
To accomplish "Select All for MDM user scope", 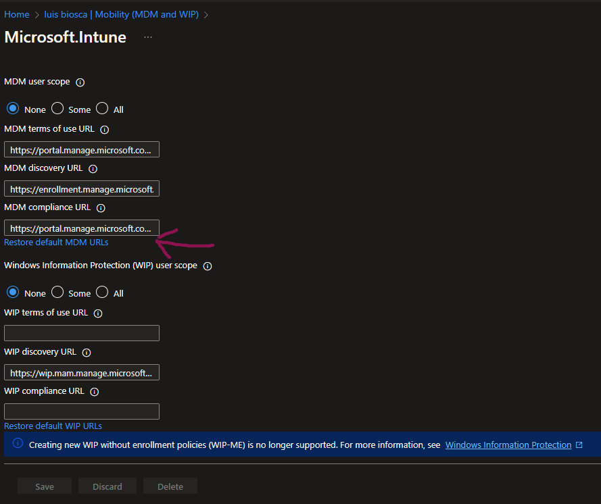I will [102, 108].
